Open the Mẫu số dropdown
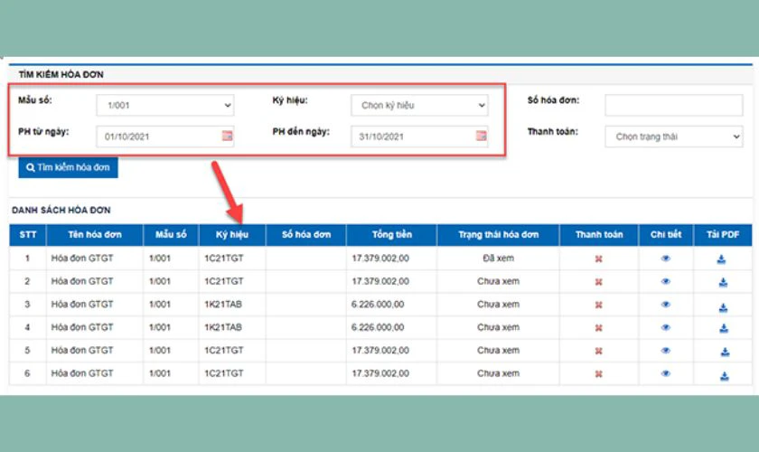Viewport: 759px width, 452px height. pos(166,105)
